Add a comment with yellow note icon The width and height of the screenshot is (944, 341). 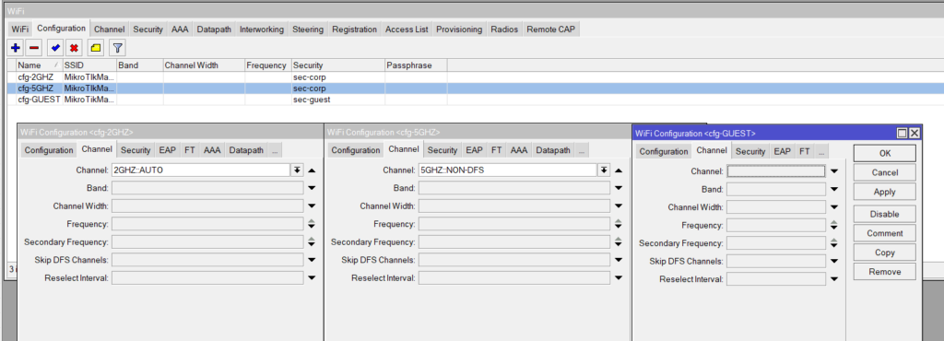(x=96, y=48)
